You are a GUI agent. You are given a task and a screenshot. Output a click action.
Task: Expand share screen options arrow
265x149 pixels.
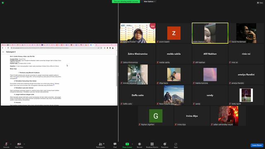132,144
